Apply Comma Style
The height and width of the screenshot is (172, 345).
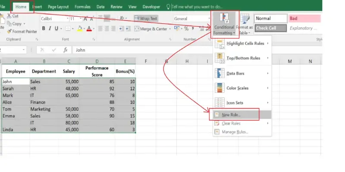(x=193, y=28)
